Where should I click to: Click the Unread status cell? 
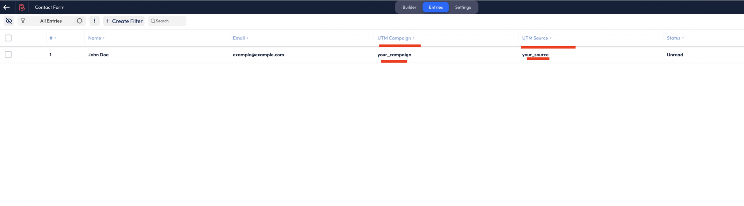[675, 55]
